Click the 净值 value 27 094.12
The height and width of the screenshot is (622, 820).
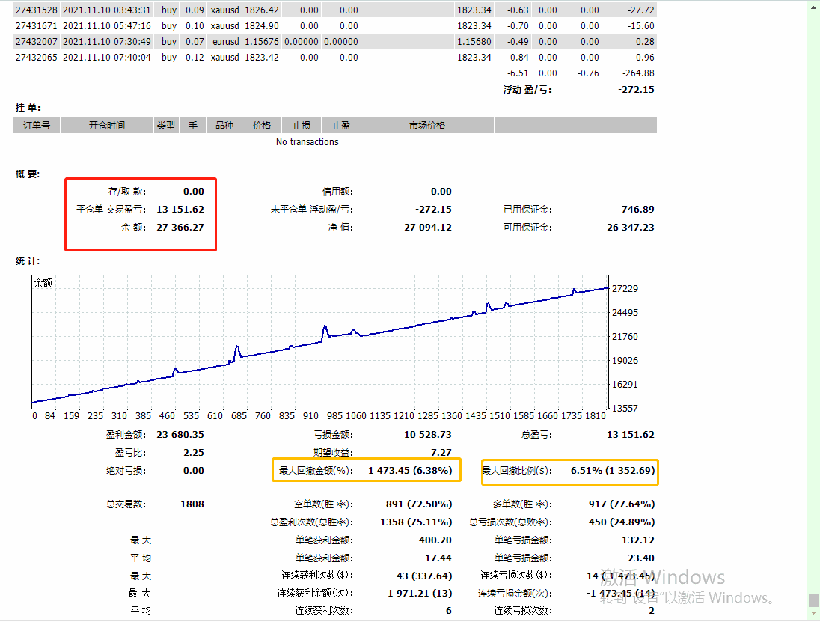click(x=428, y=228)
